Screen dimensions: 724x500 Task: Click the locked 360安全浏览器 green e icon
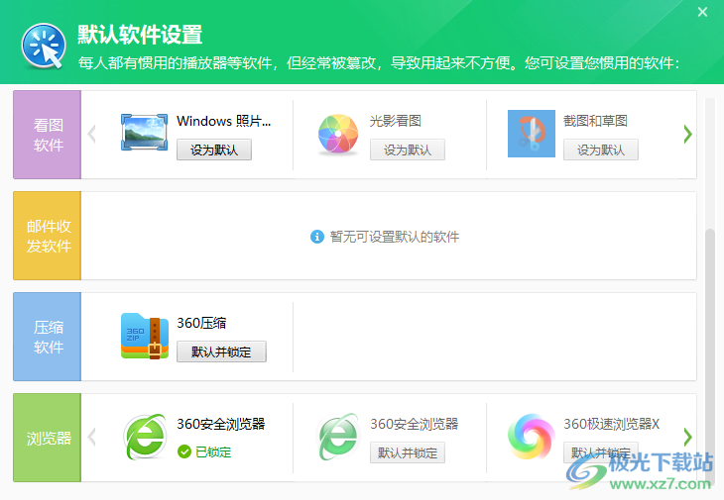click(x=145, y=437)
